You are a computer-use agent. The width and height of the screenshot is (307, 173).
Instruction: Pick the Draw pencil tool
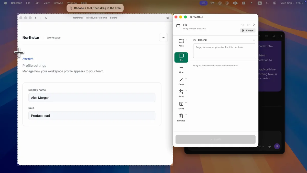point(181,82)
